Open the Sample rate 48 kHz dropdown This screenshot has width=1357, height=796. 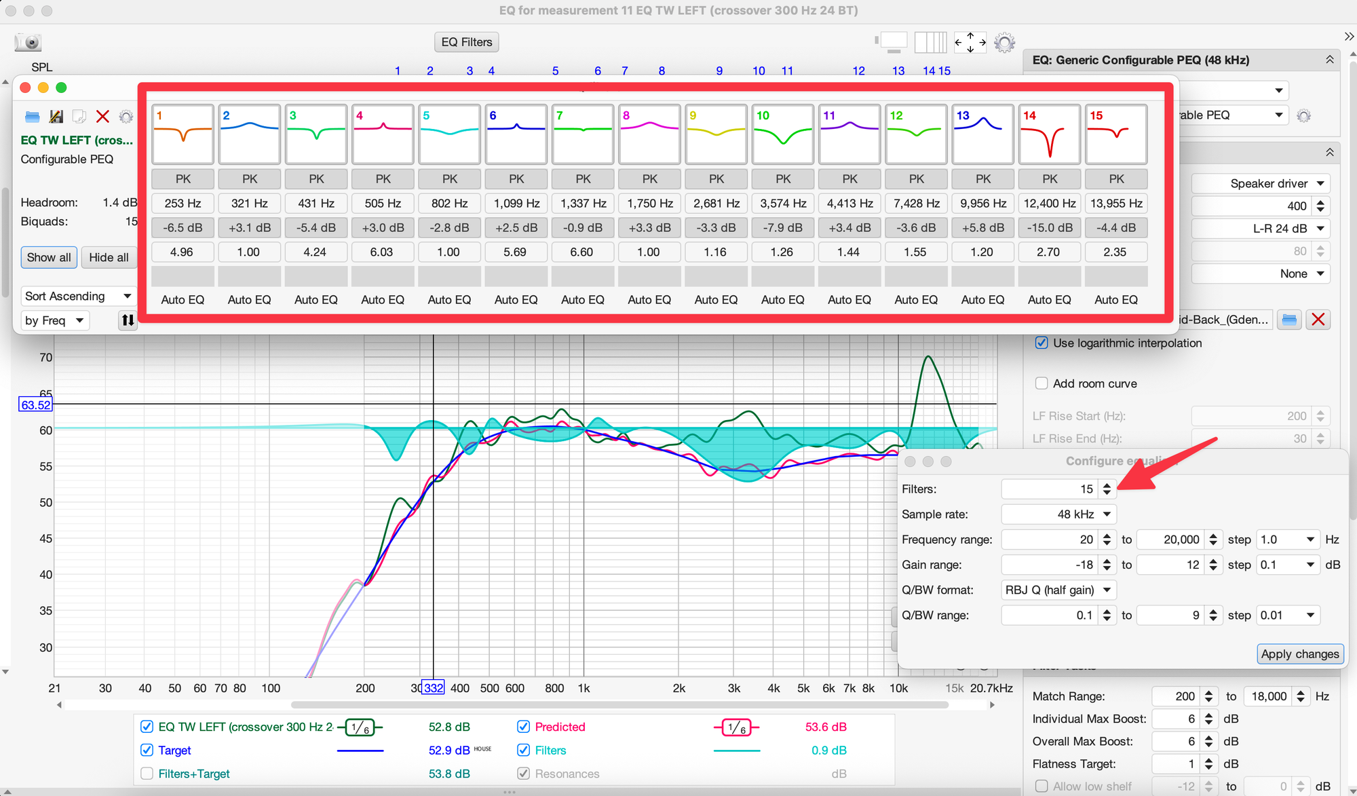click(x=1058, y=514)
